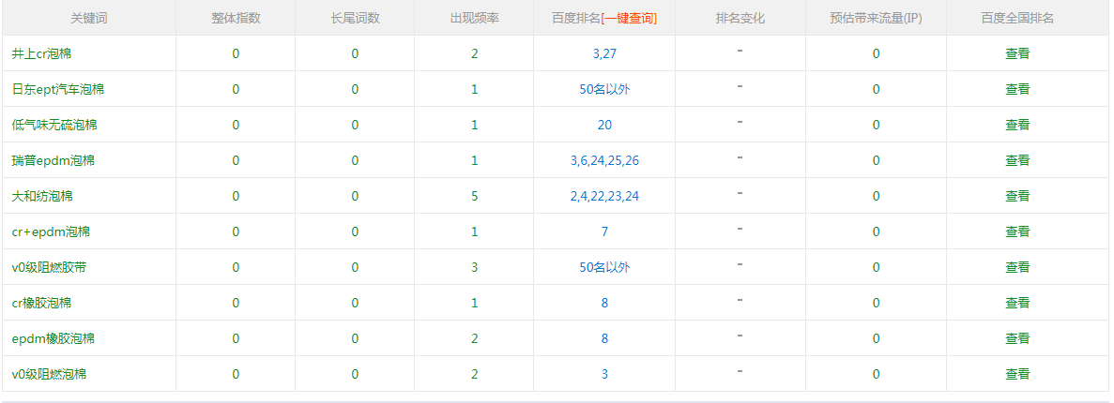Click frequency value 1 for cr橡胶泡棉
Viewport: 1114px width, 403px height.
475,303
